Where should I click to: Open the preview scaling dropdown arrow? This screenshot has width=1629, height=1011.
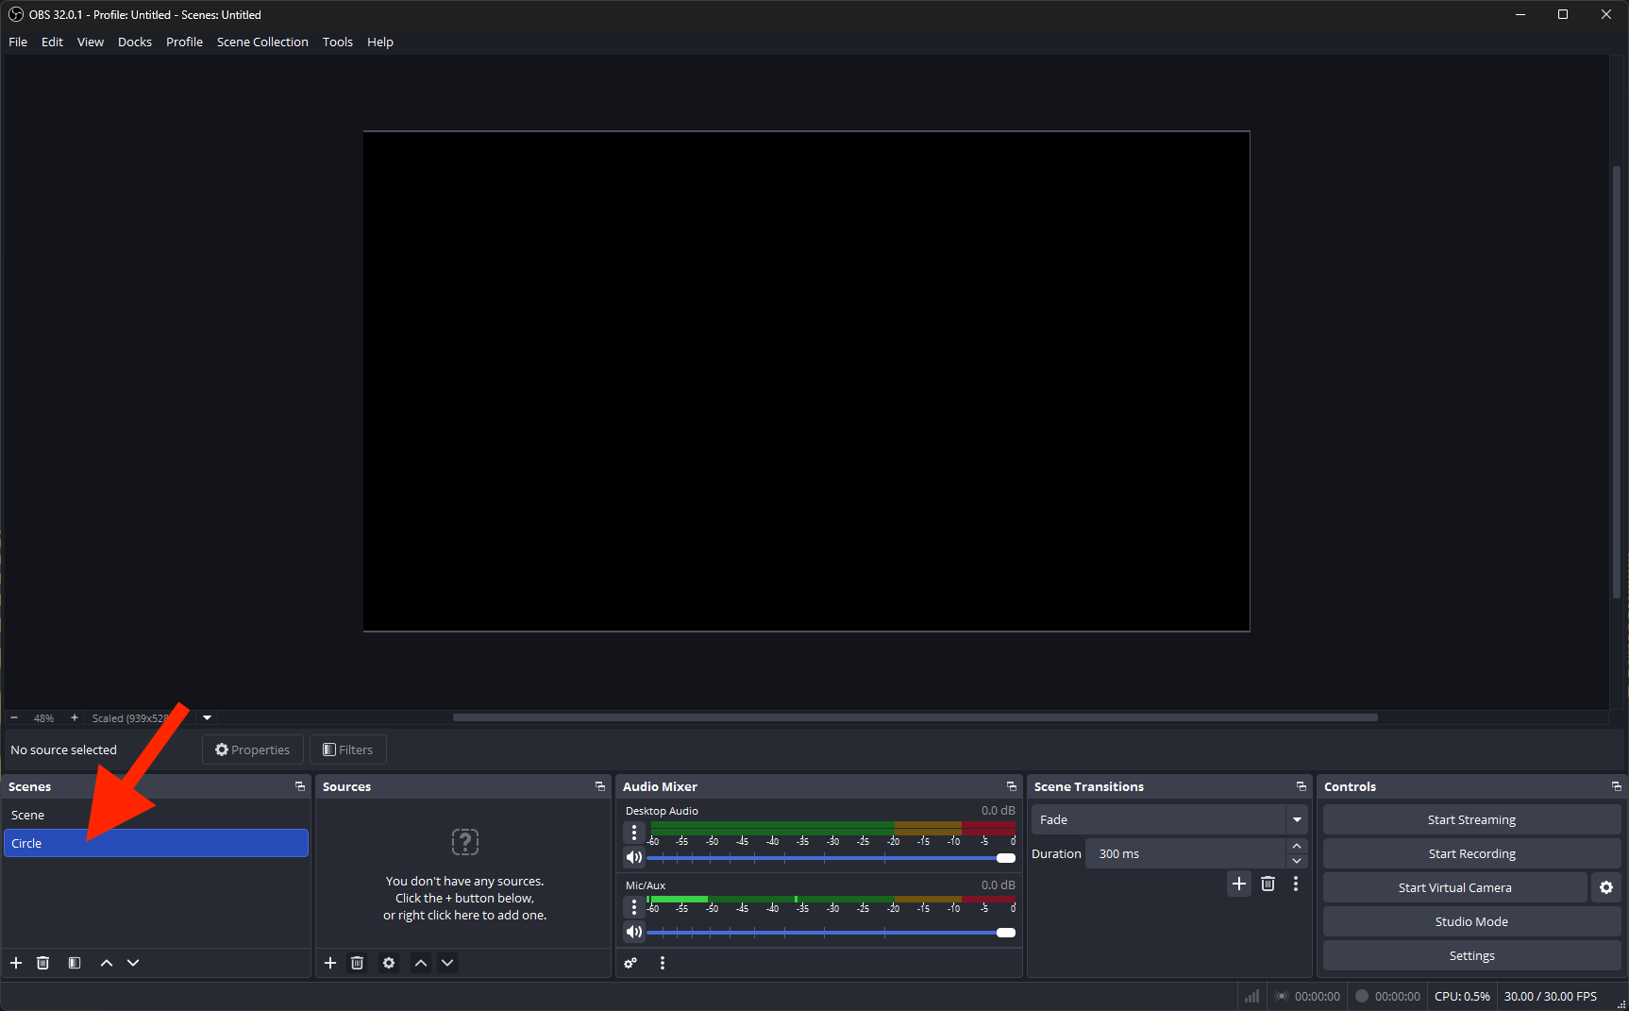208,717
